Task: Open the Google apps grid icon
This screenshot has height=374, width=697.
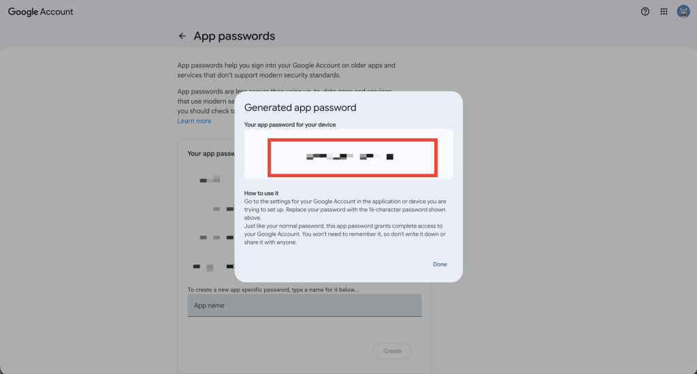Action: point(664,12)
